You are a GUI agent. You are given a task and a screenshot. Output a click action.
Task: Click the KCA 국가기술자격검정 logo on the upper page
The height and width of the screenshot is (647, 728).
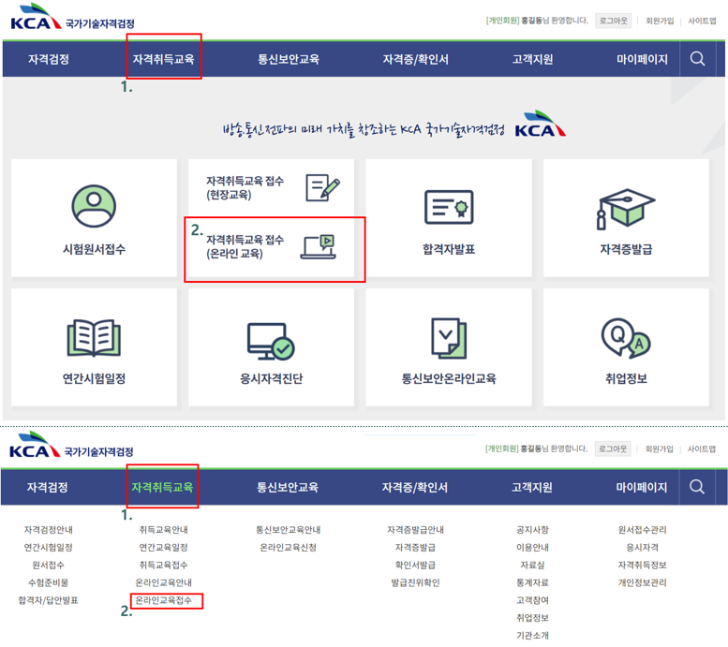[72, 18]
